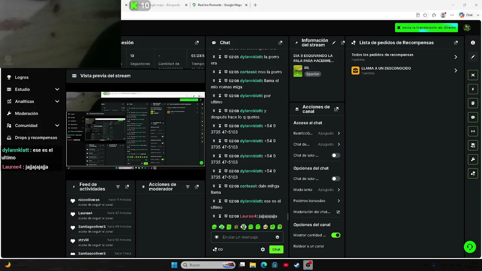Click the pencil icon in the right sidebar
This screenshot has height=271, width=482.
pos(473,57)
